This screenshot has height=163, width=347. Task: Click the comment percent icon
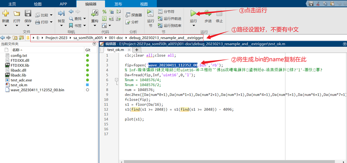(104, 12)
